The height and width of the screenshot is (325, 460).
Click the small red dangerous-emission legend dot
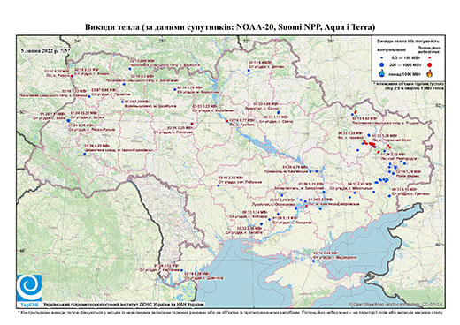pos(429,57)
